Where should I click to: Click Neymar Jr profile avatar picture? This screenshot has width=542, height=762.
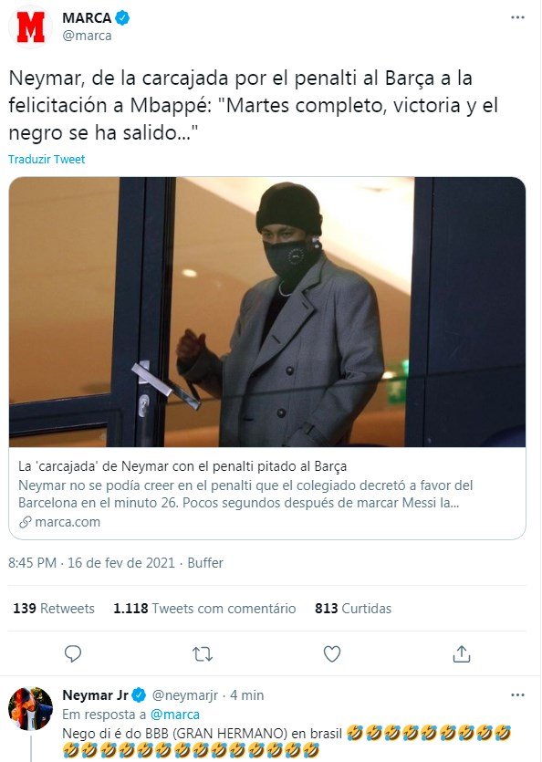(30, 708)
